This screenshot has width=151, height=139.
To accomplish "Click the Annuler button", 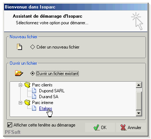I will coord(131,128).
